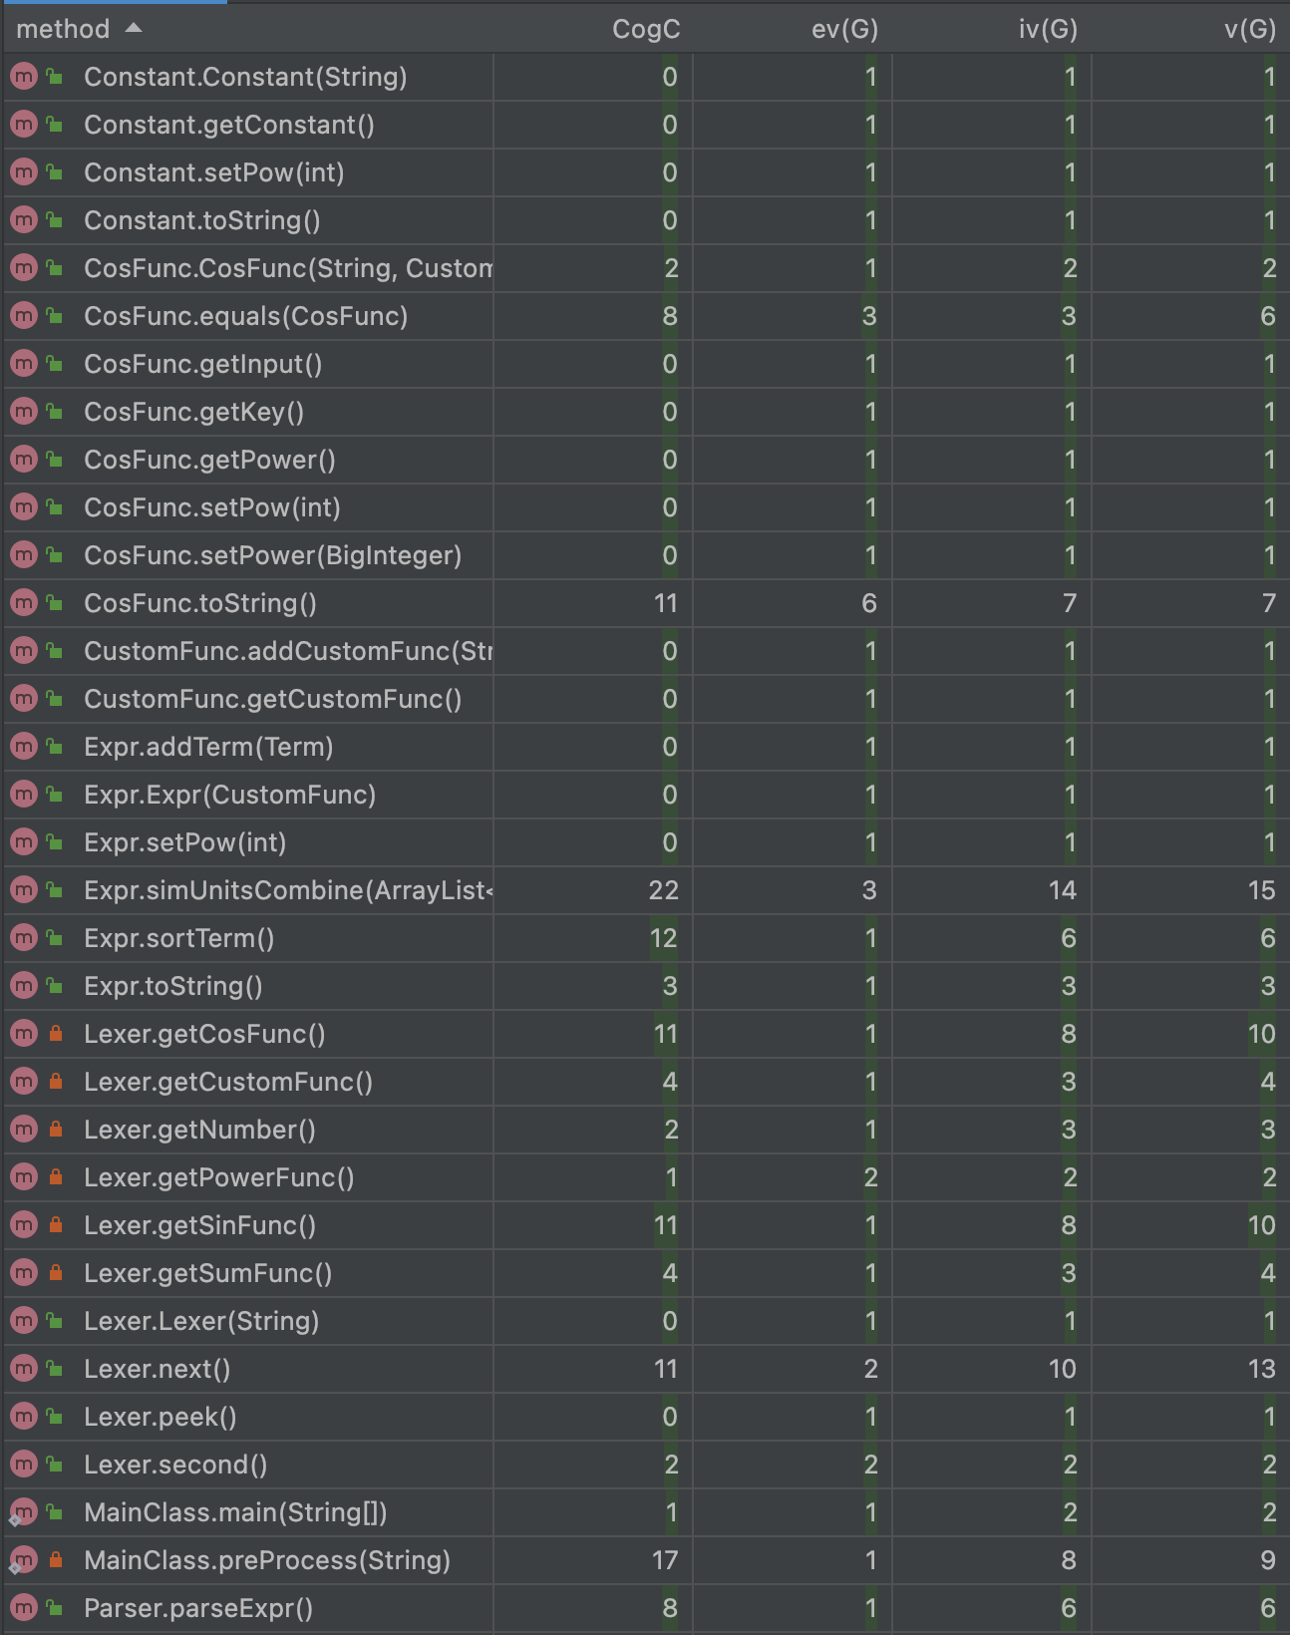Toggle the sort arrow next to method

[x=134, y=29]
